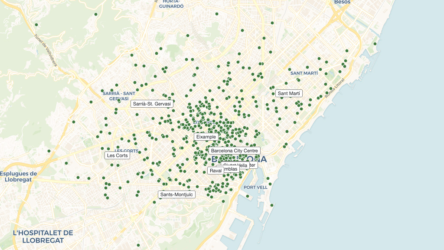The width and height of the screenshot is (444, 250).
Task: Select the Ronda Litoral road label
Action: (334, 88)
